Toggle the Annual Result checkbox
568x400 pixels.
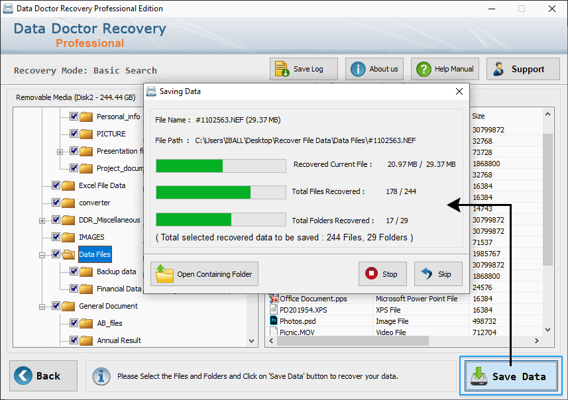coord(74,340)
